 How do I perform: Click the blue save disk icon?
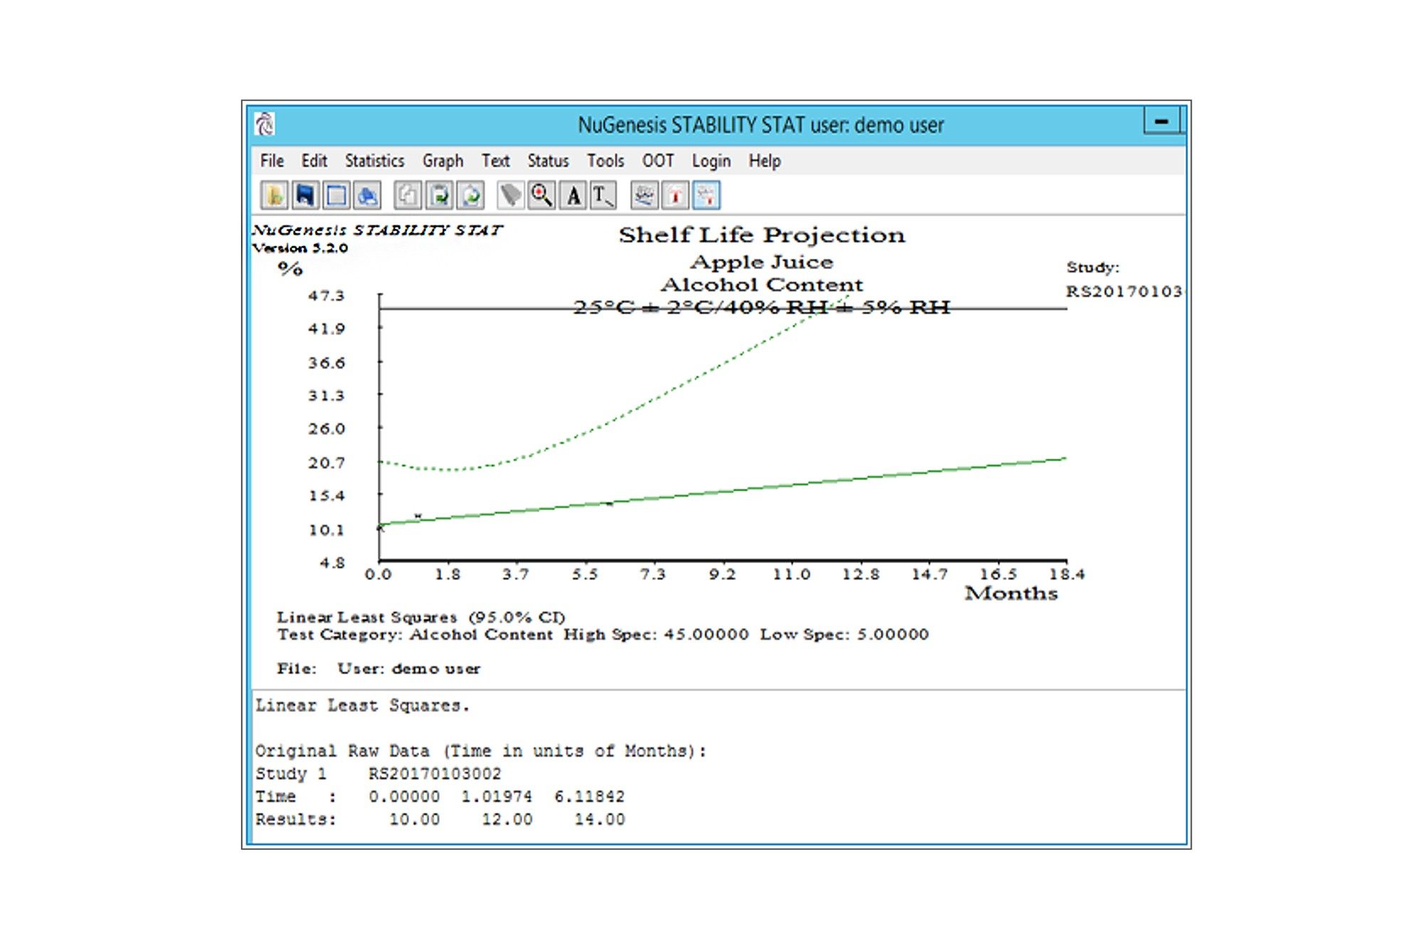coord(305,196)
